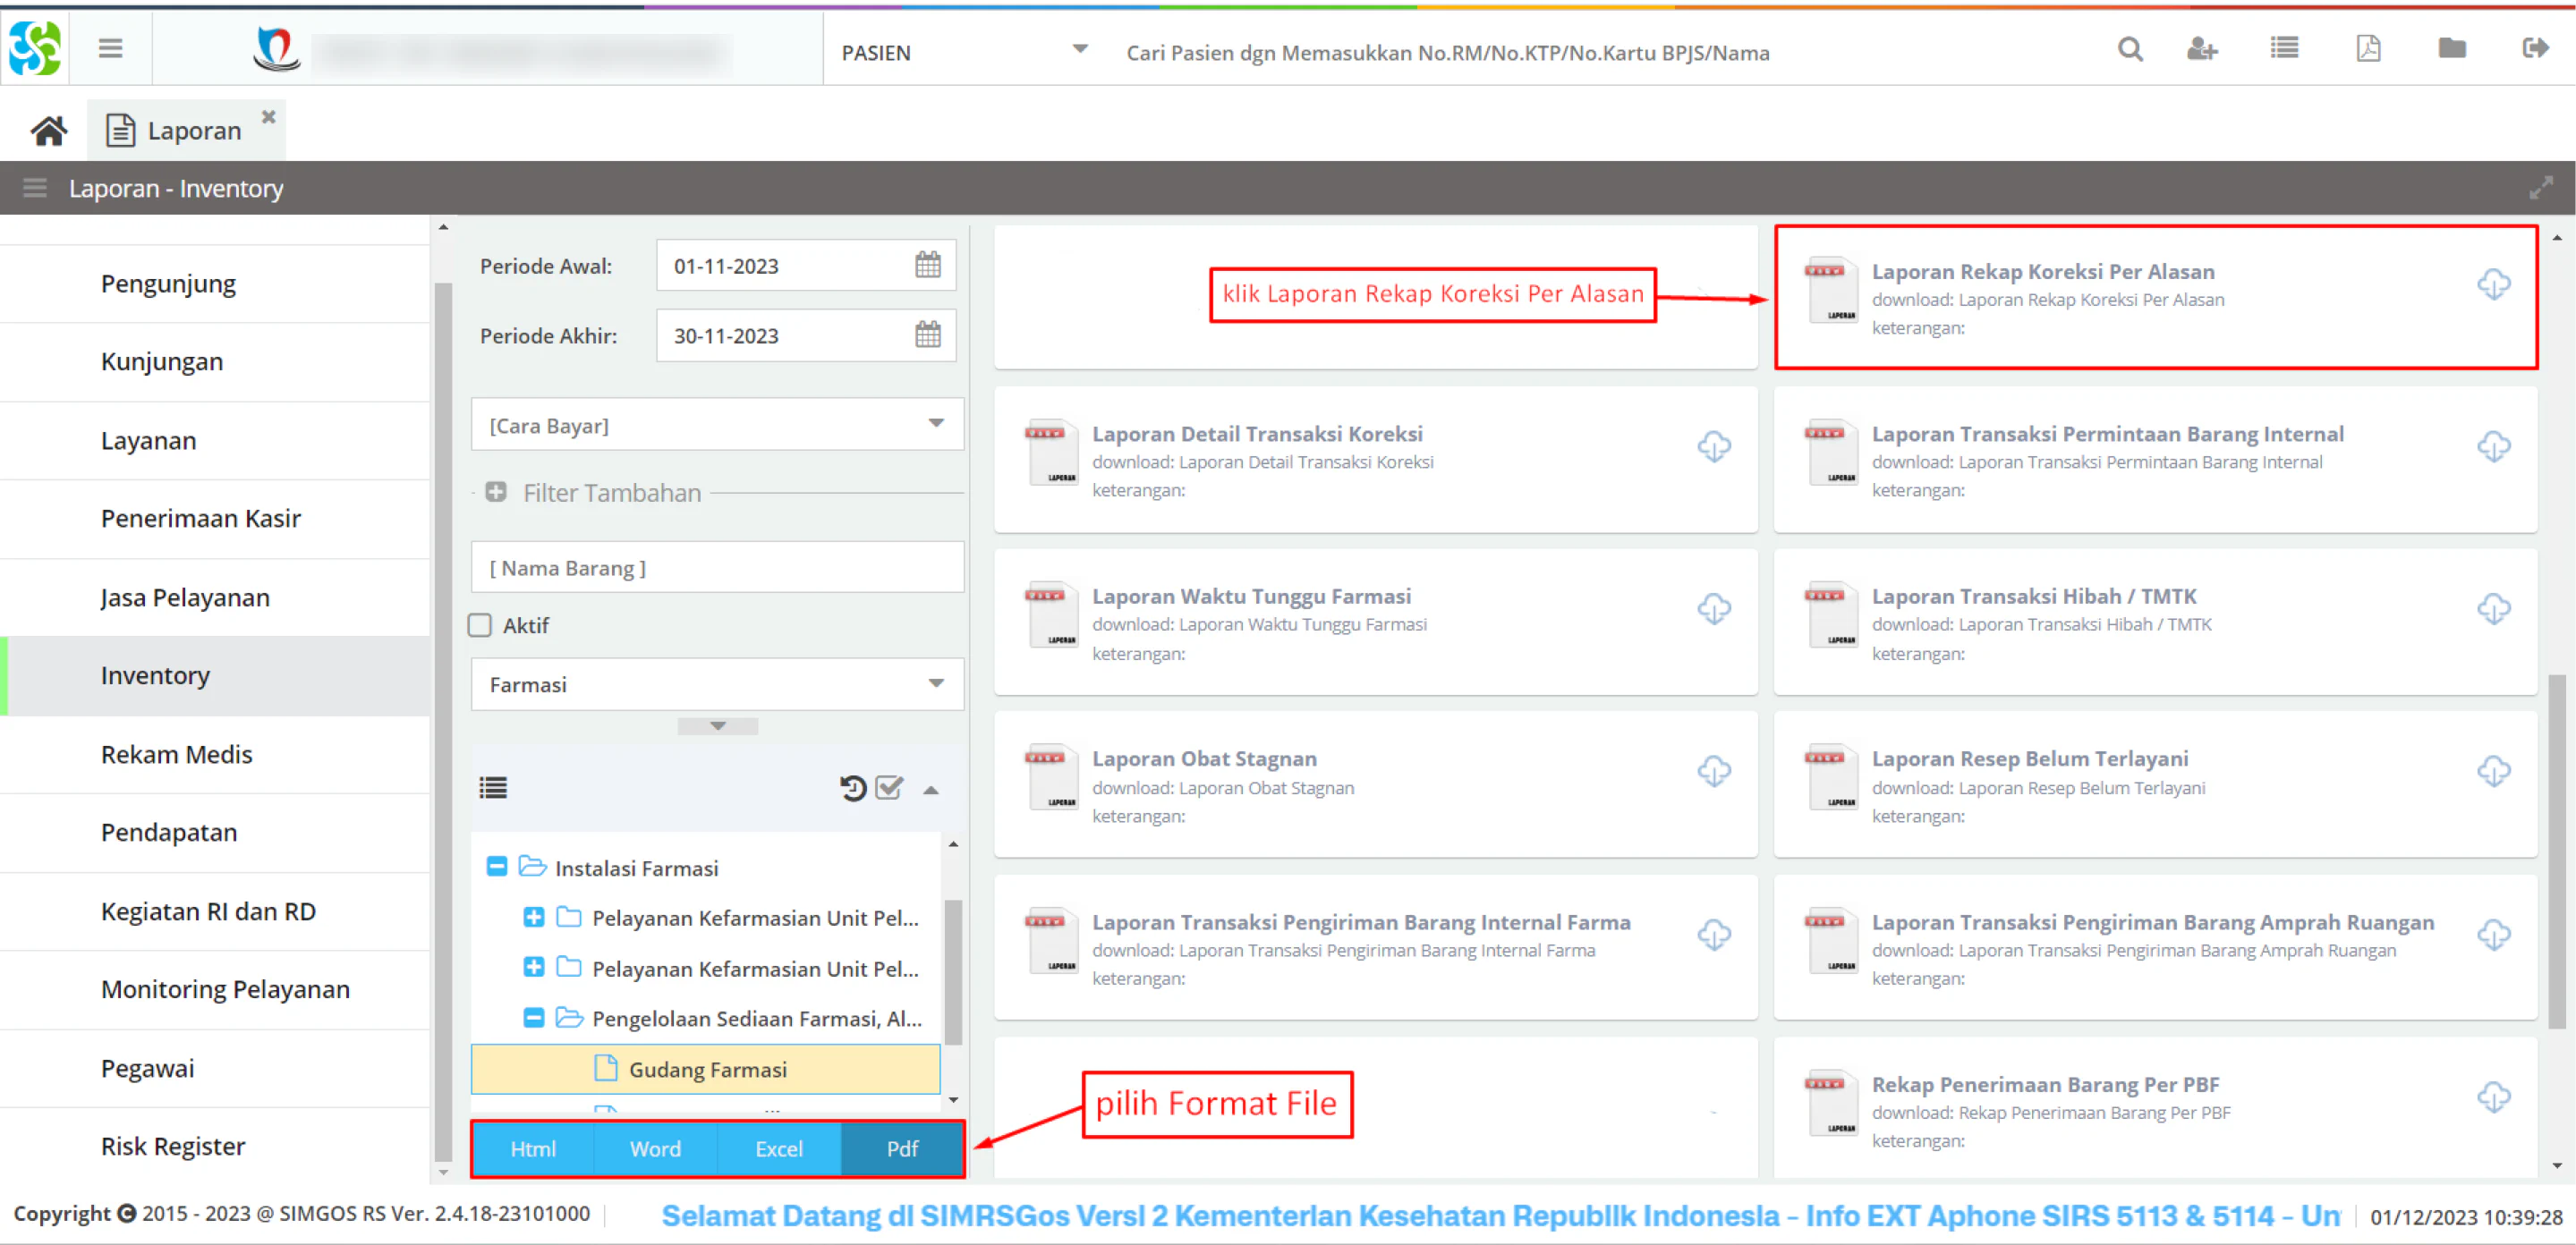
Task: Download Laporan Rekap Koreksi Per Alasan cloud icon
Action: pos(2492,284)
